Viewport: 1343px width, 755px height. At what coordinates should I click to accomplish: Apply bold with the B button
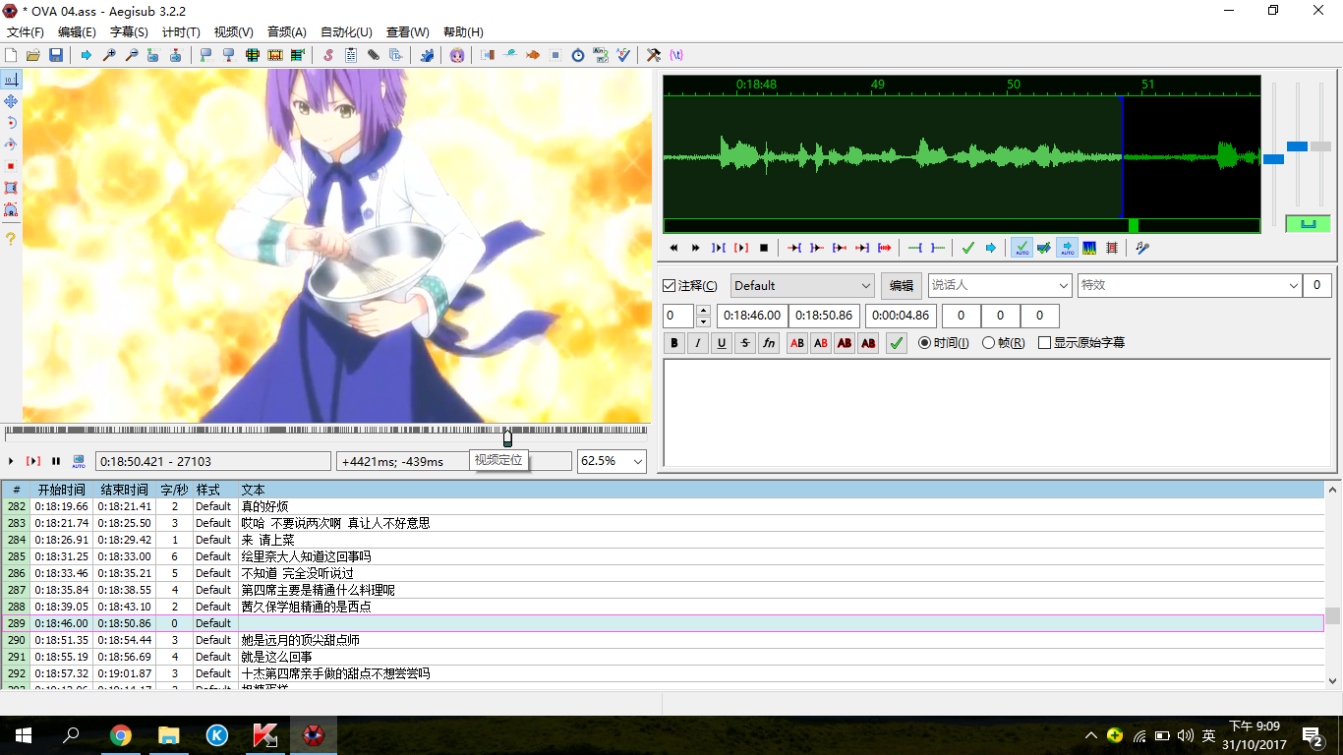click(674, 343)
